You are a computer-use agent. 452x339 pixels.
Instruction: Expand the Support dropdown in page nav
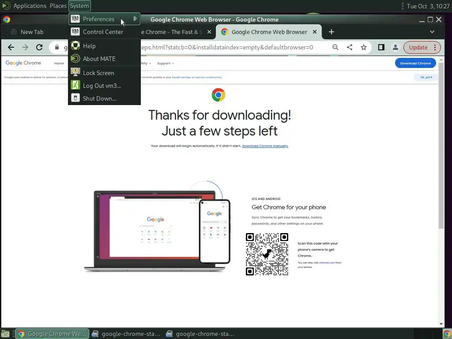pos(166,64)
